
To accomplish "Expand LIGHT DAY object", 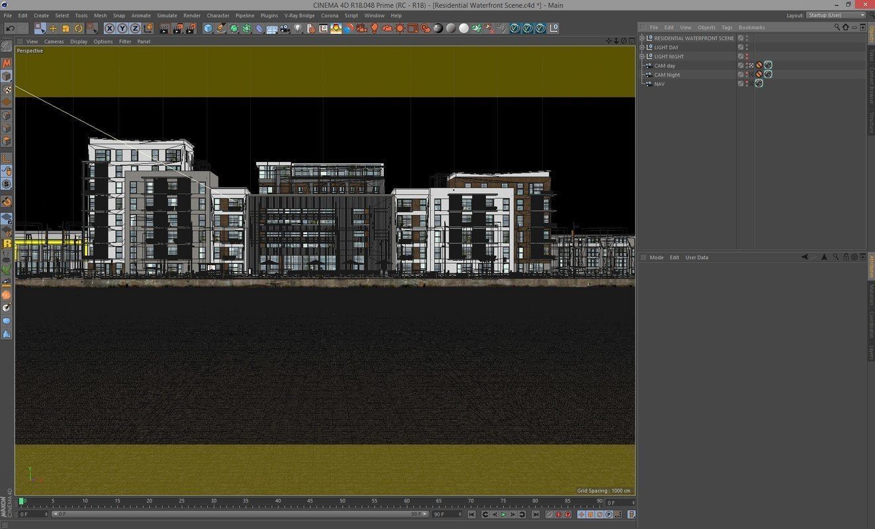I will coord(641,48).
